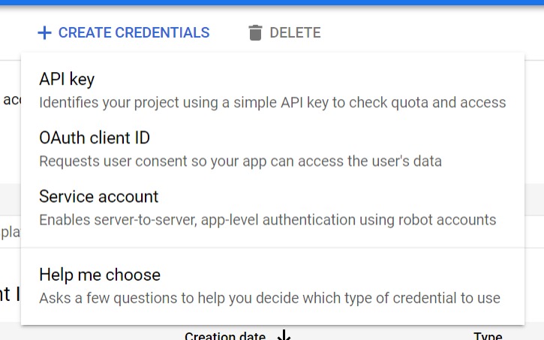Click the divider line above Help me choose
The image size is (544, 340).
point(272,248)
